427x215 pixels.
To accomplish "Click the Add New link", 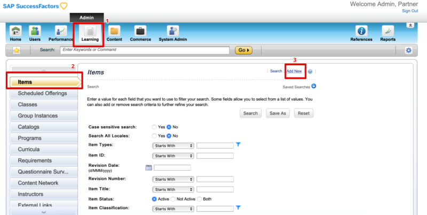I will tap(295, 71).
